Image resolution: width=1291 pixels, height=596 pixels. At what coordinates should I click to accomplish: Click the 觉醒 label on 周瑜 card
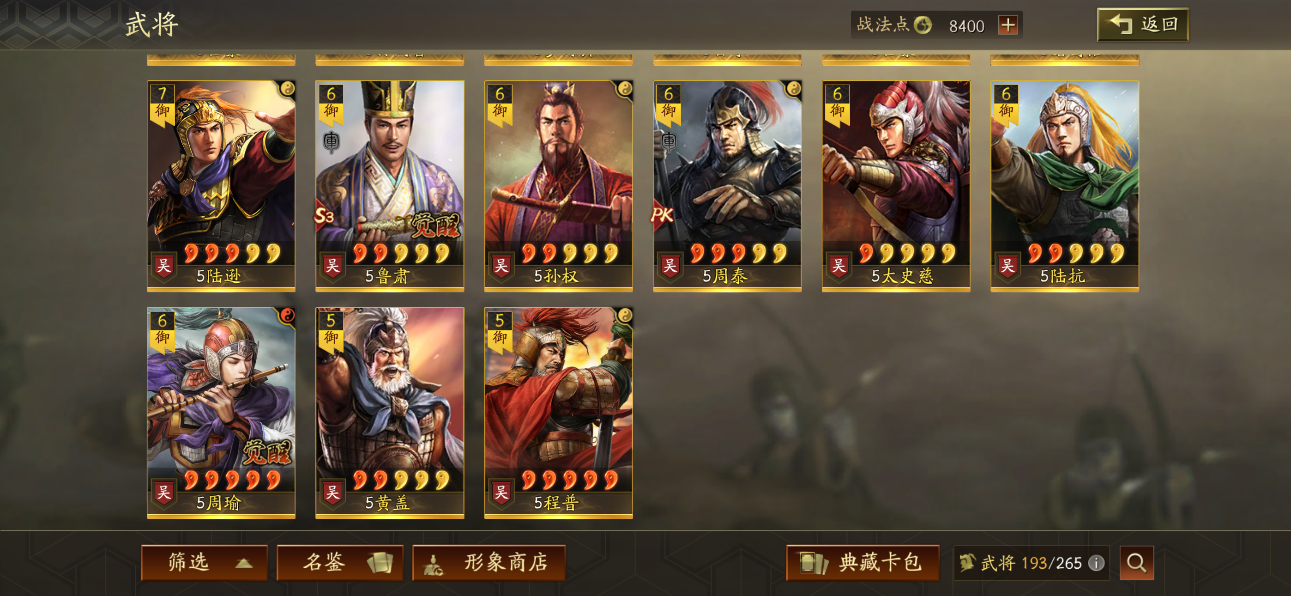266,452
